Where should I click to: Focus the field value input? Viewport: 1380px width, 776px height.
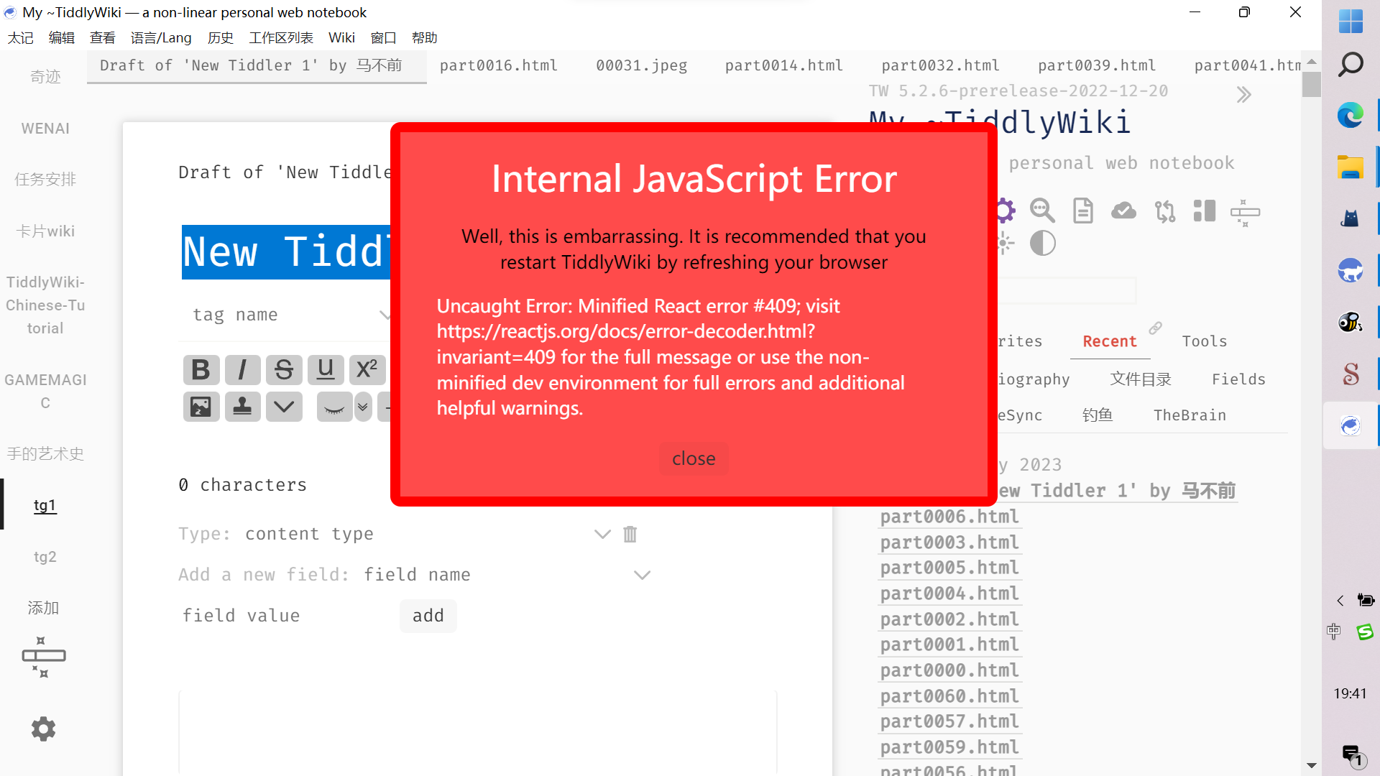click(x=286, y=616)
